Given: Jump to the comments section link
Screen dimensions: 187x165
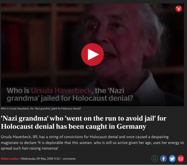Looking at the screenshot, I should 69,159.
